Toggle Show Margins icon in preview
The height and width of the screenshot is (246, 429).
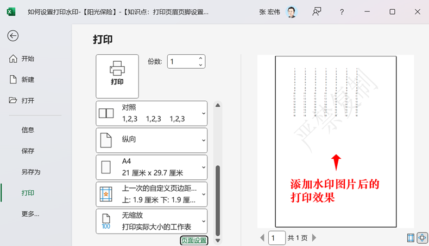tap(411, 238)
